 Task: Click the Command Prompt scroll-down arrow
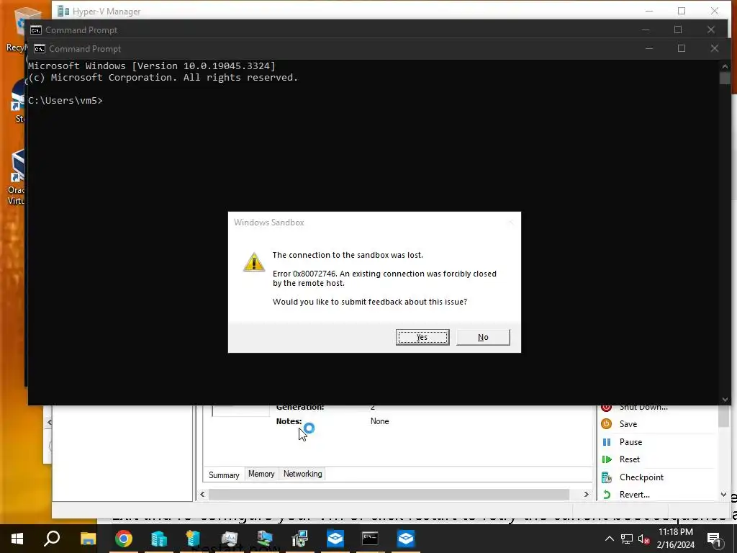click(x=725, y=400)
